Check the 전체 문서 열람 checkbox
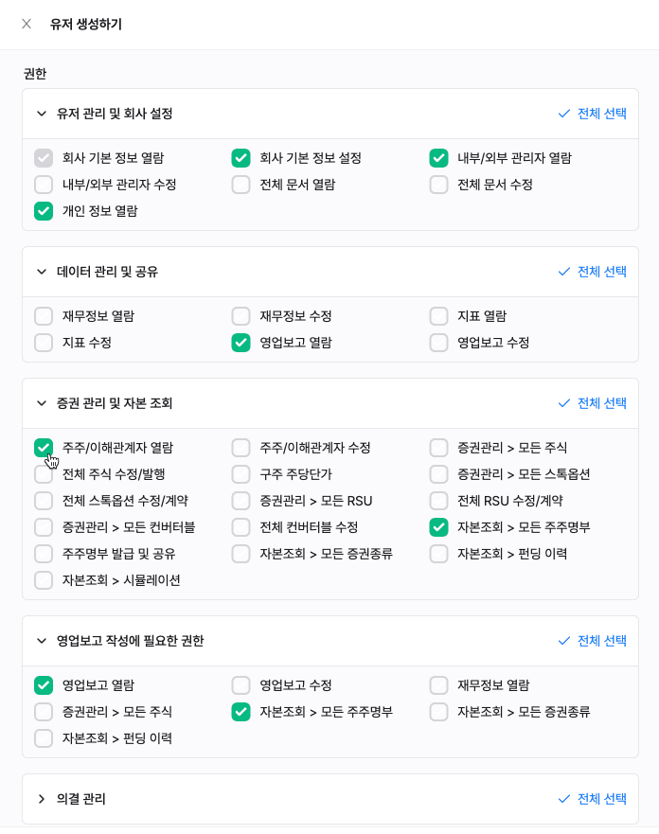The width and height of the screenshot is (659, 834). (x=240, y=185)
